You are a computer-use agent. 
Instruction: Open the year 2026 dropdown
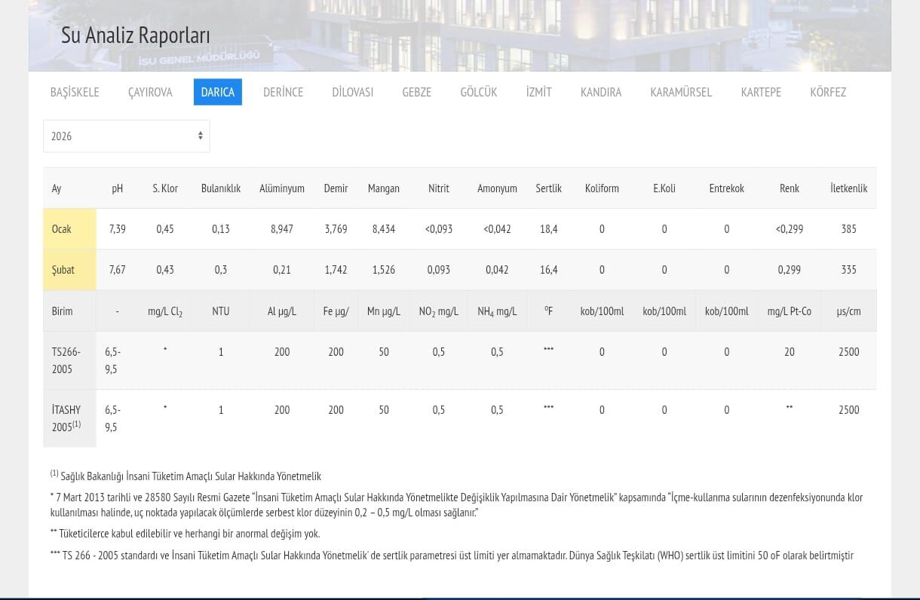pyautogui.click(x=126, y=136)
